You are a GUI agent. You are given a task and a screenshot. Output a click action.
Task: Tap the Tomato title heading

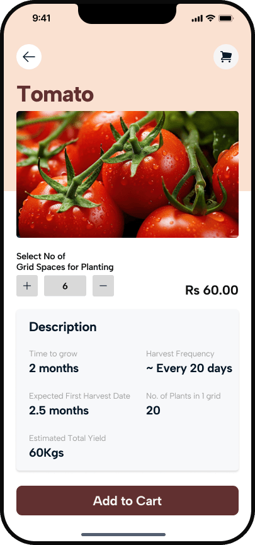[x=55, y=94]
